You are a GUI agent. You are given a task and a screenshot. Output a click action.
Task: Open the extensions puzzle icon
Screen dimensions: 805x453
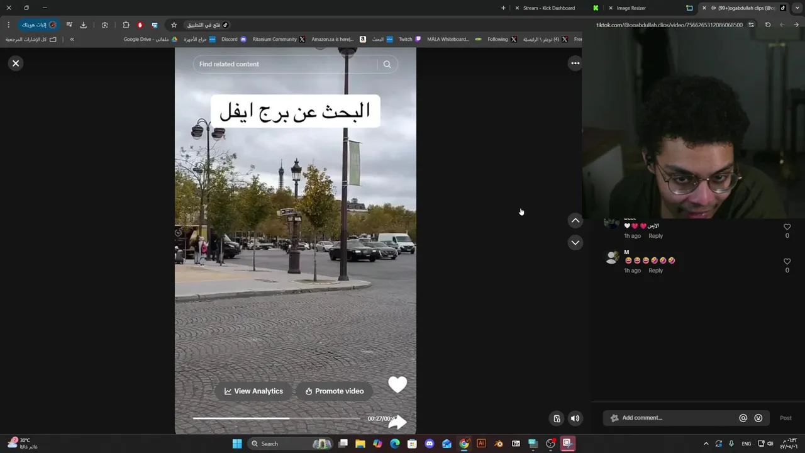[126, 25]
